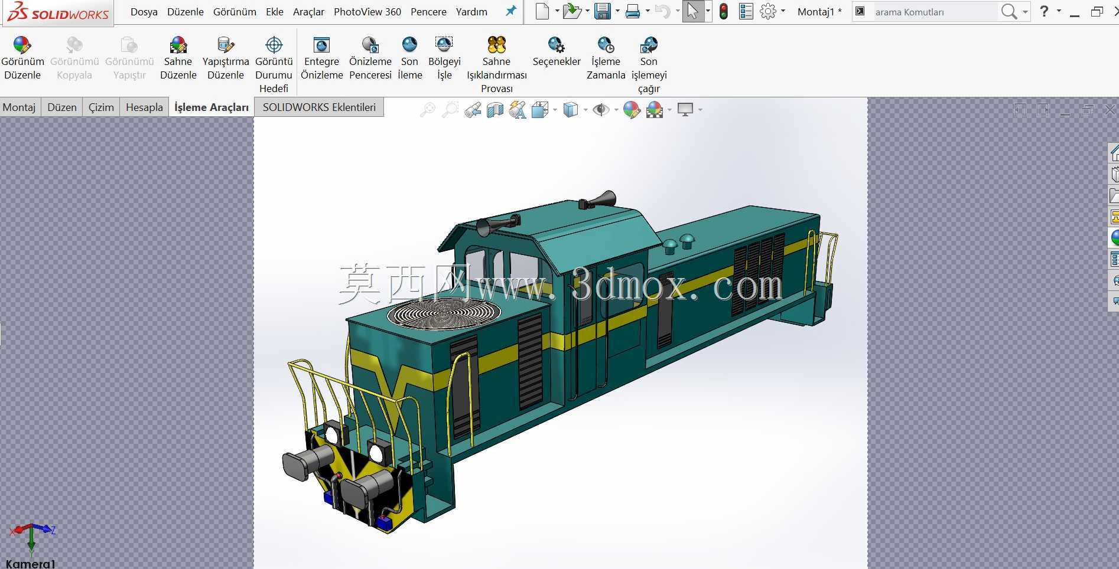Screen dimensions: 1119x569
Task: Click the Save diskette icon
Action: pyautogui.click(x=602, y=11)
